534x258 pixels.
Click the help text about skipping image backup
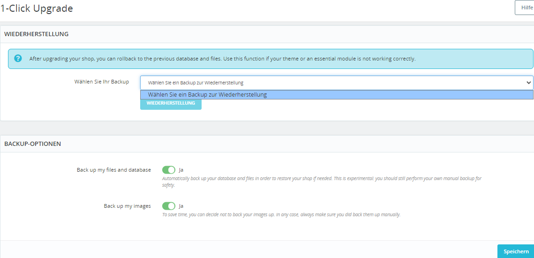pyautogui.click(x=281, y=215)
